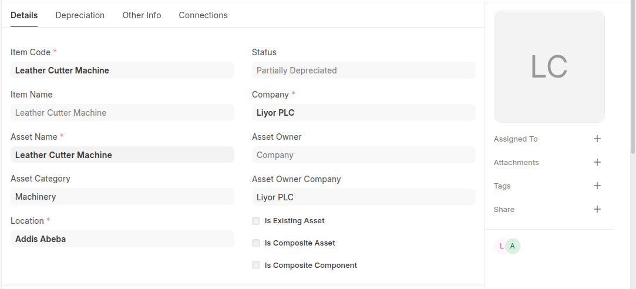Screen dimensions: 636x289
Task: Open the Location field showing Addis Abeba
Action: click(x=122, y=239)
